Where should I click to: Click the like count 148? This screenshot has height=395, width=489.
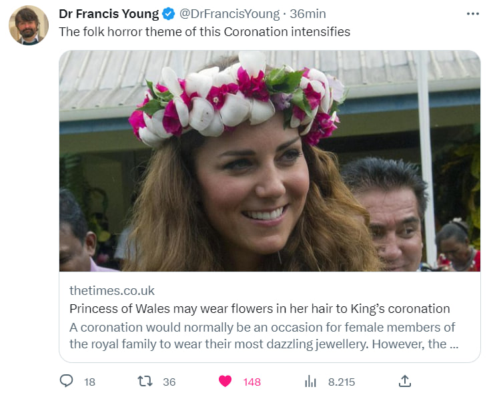point(252,382)
